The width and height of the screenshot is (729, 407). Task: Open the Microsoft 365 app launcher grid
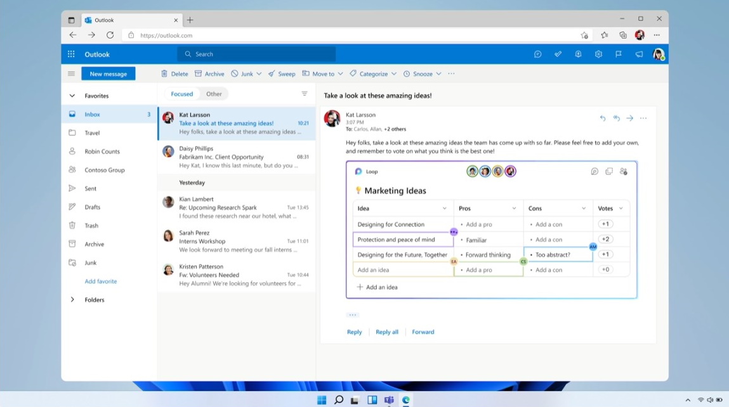click(71, 54)
